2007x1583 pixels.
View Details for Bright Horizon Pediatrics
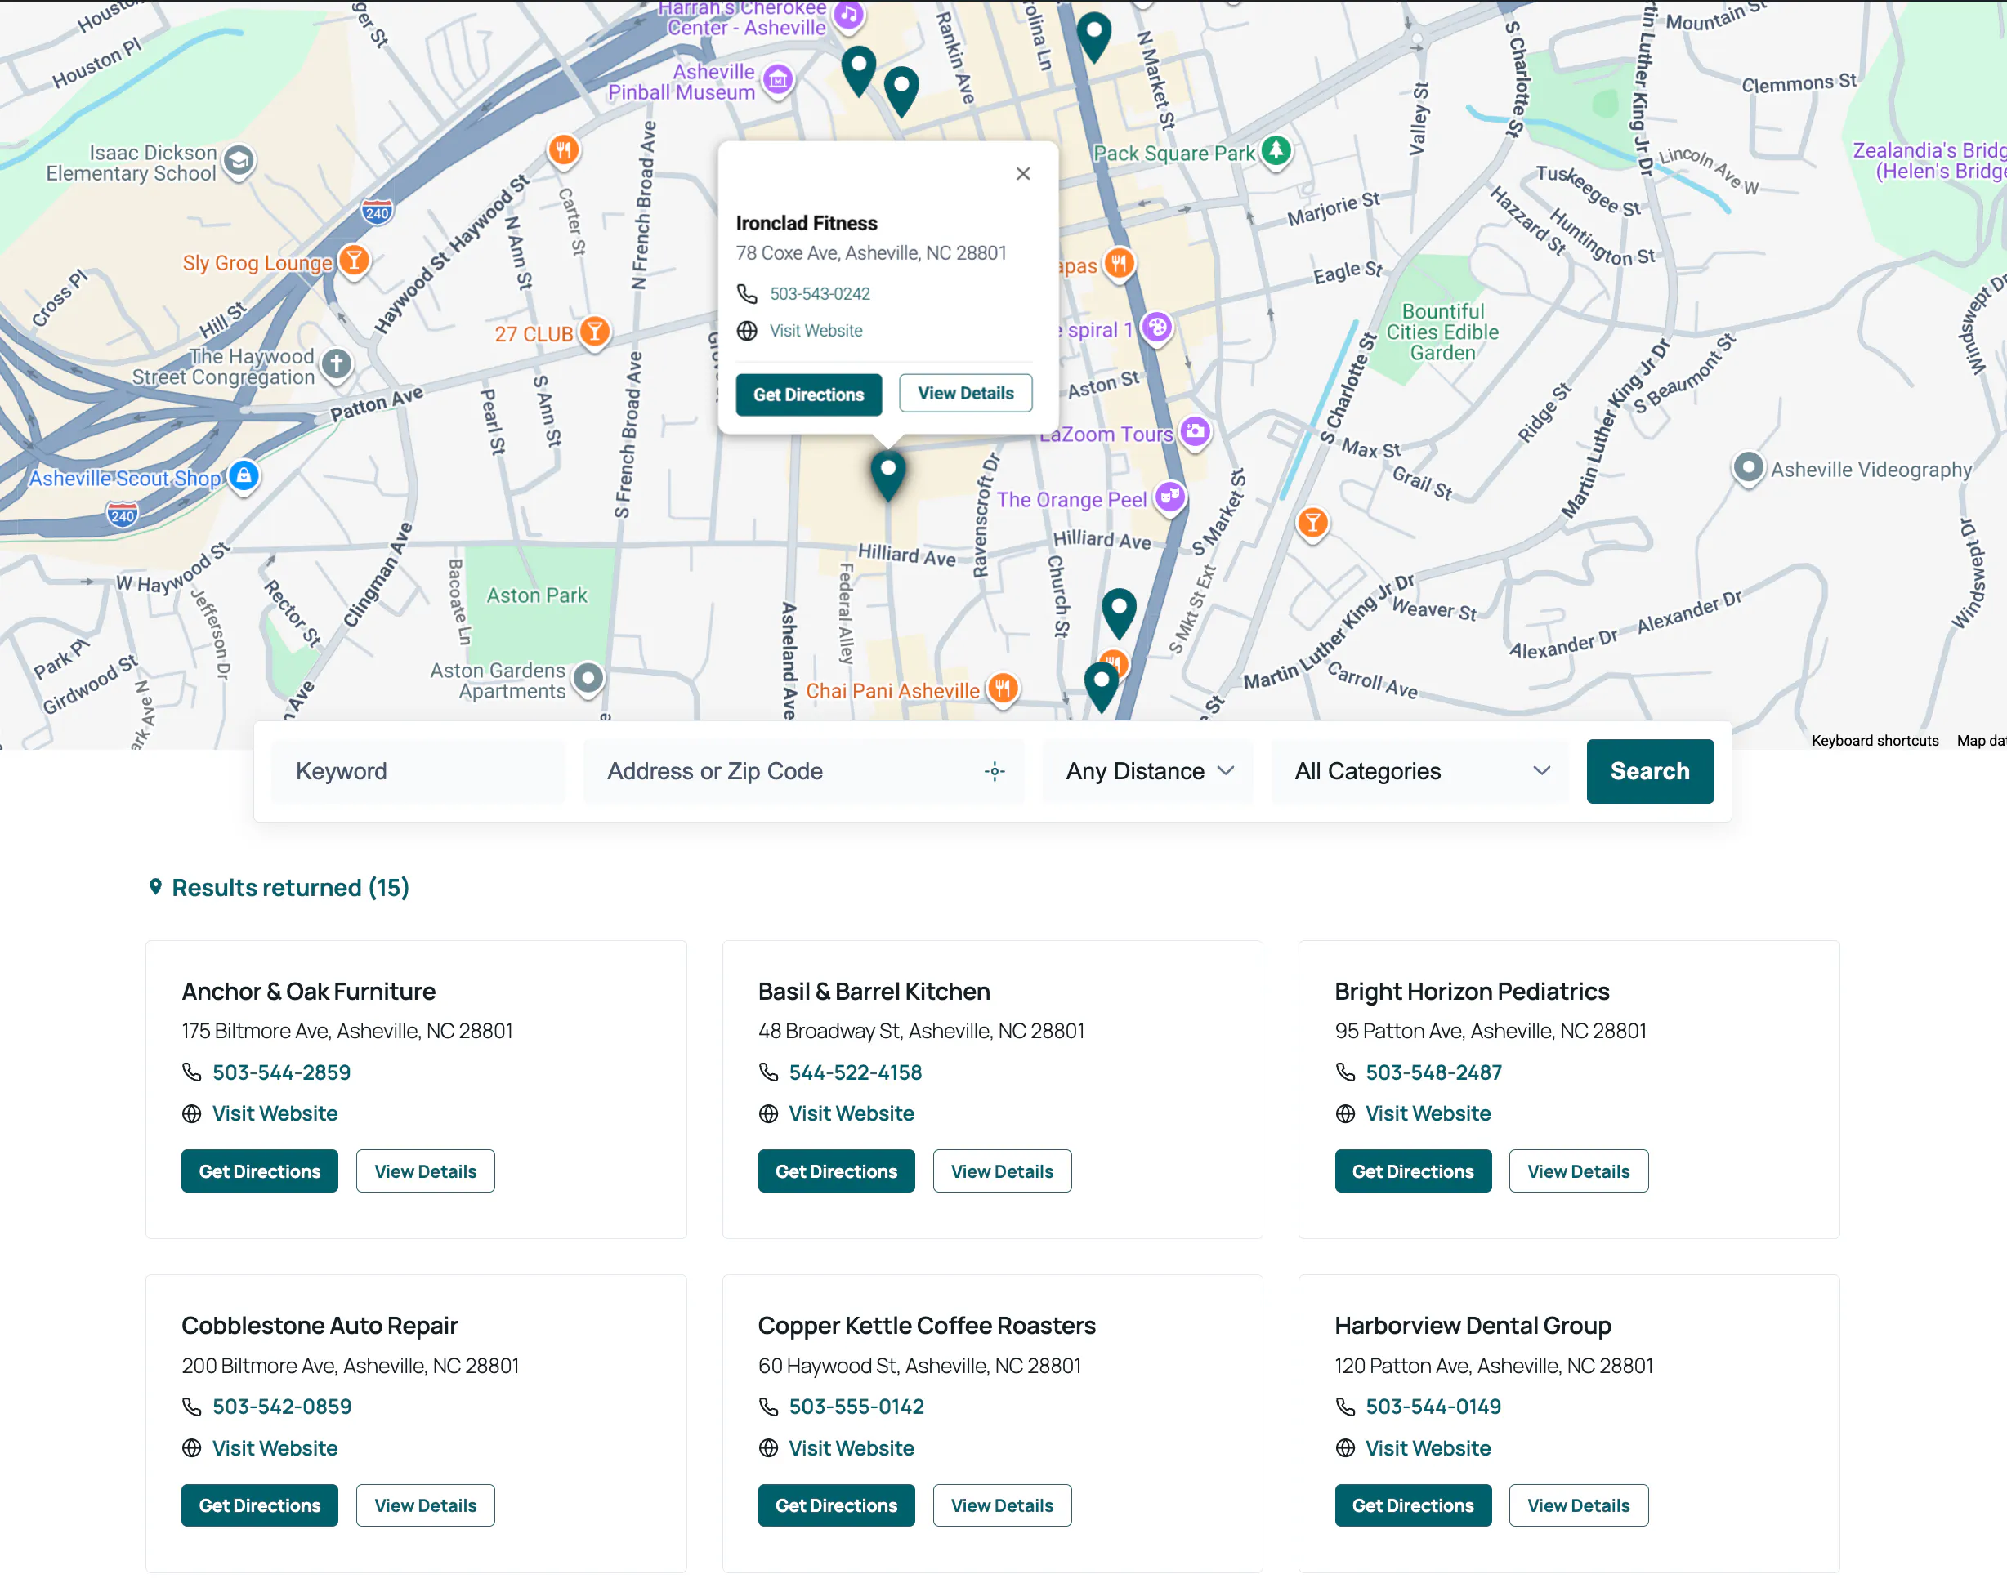[x=1578, y=1171]
